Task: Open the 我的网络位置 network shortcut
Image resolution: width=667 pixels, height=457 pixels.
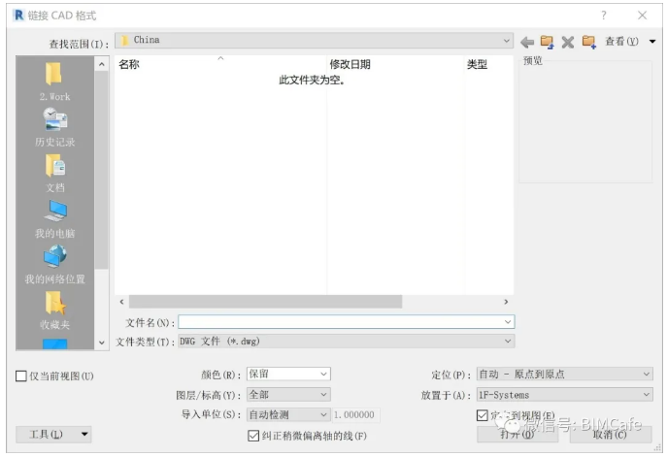Action: 54,265
